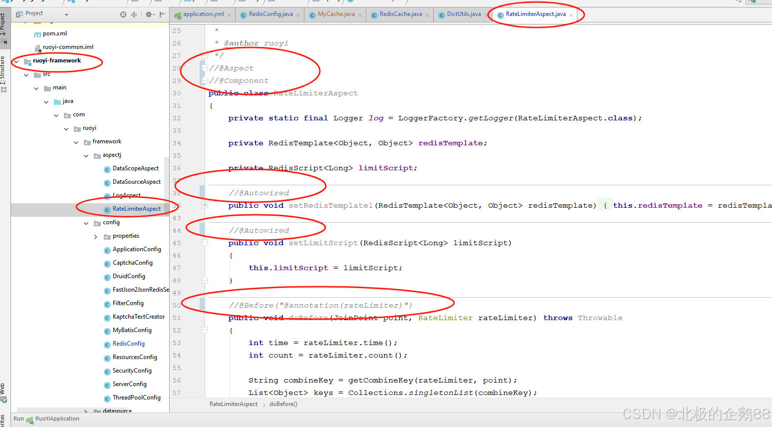Collapse the main folder node
Viewport: 772px width, 427px height.
[x=36, y=88]
